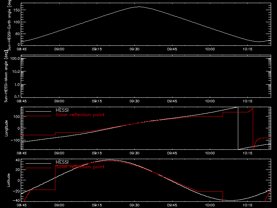Click 09:30 time label under Longitude plot
Screen dimensions: 277x208
tap(134, 153)
